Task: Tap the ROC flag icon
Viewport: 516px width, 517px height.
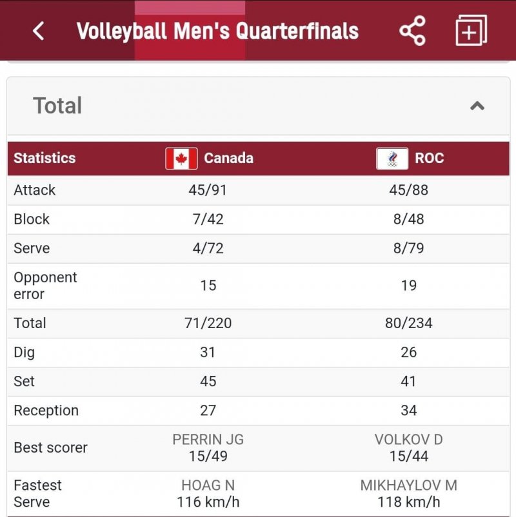Action: [x=392, y=159]
